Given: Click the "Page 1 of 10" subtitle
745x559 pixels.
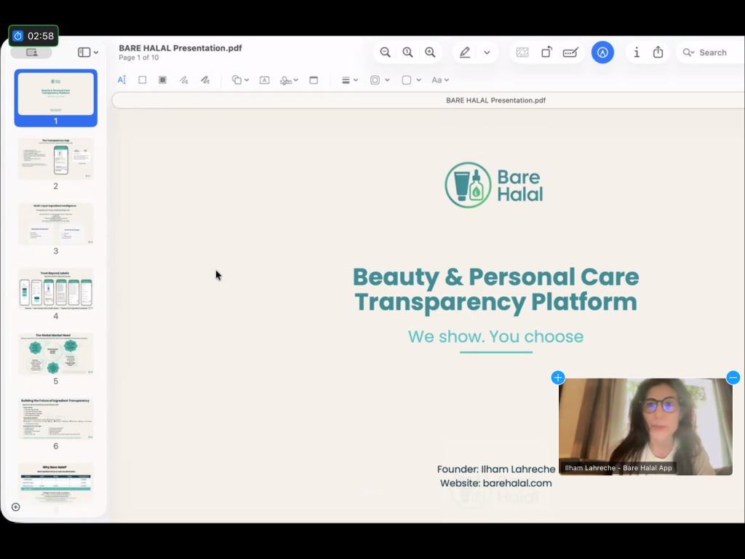Looking at the screenshot, I should coord(139,58).
